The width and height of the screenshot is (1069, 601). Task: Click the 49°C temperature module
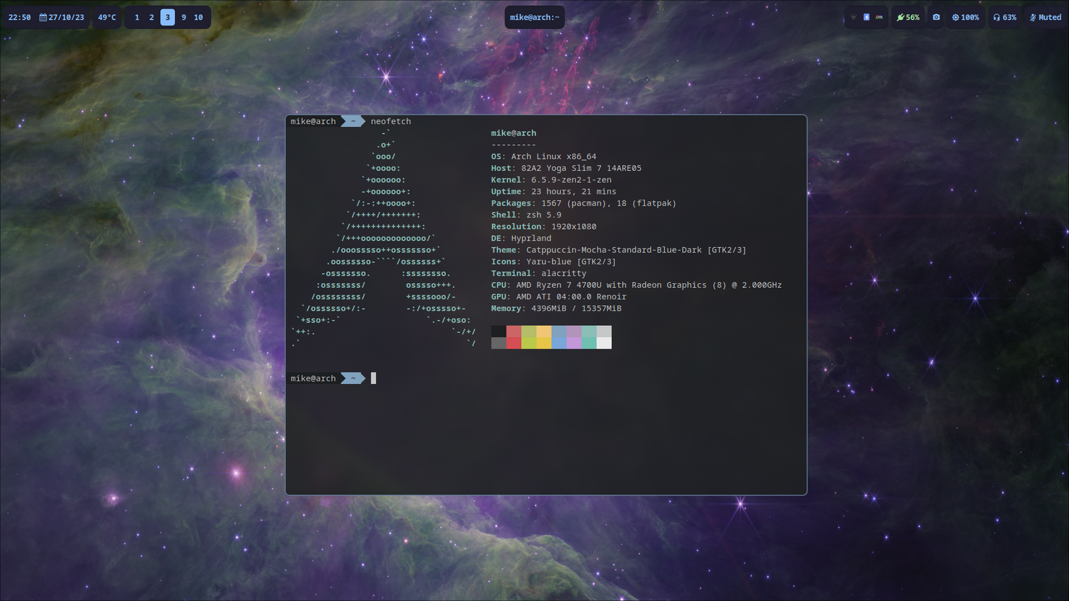pyautogui.click(x=107, y=17)
